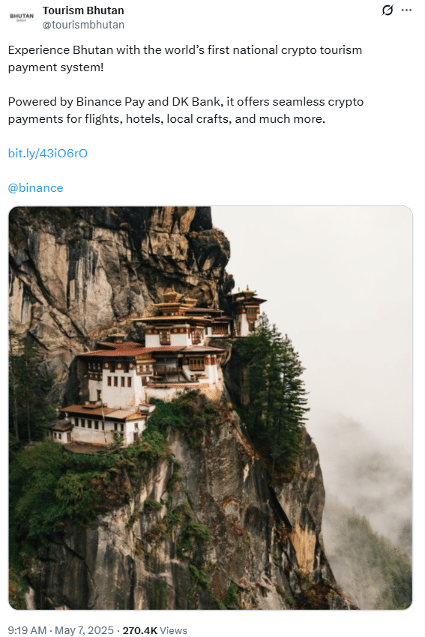Click the 9:19 AM timestamp
The image size is (425, 637).
click(27, 630)
